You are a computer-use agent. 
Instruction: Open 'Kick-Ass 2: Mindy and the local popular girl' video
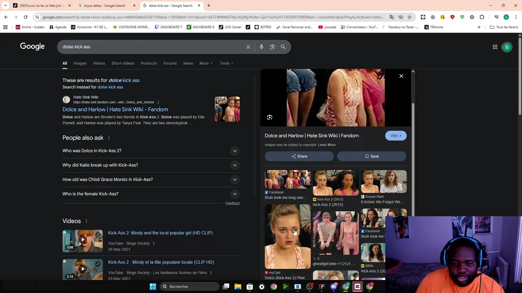(x=160, y=233)
